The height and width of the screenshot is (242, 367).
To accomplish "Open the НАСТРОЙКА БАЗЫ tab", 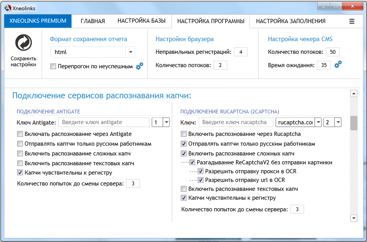I will click(x=141, y=21).
